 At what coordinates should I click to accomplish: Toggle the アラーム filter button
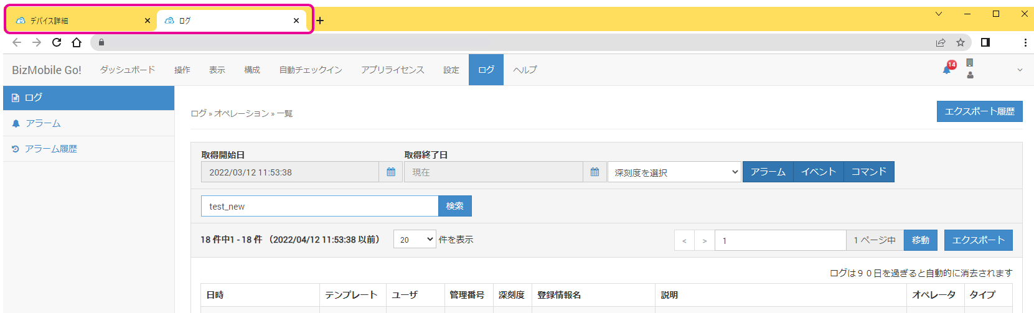pyautogui.click(x=768, y=172)
